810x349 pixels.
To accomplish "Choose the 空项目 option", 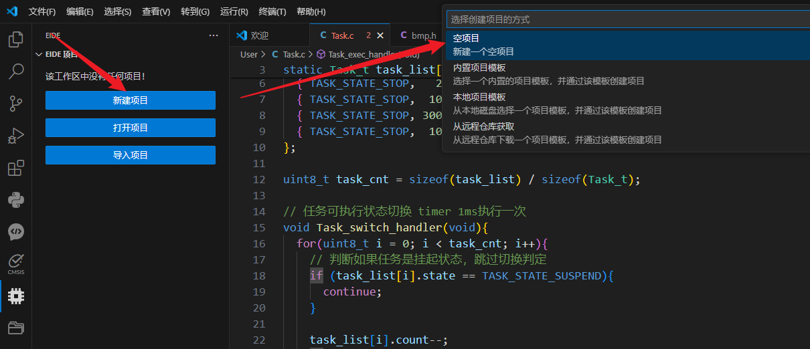I will tap(628, 45).
